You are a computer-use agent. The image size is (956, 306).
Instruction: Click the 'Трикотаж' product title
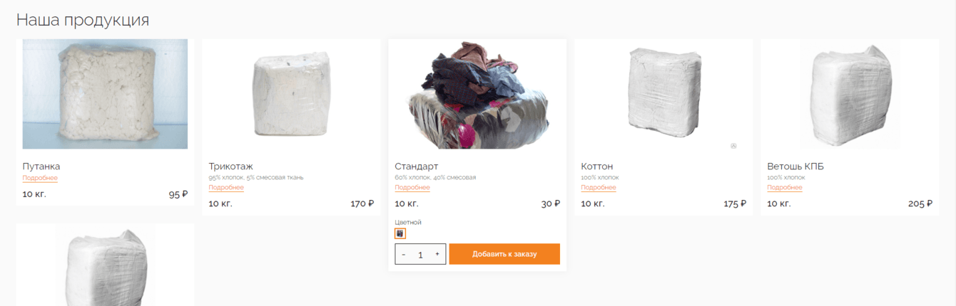pyautogui.click(x=230, y=166)
